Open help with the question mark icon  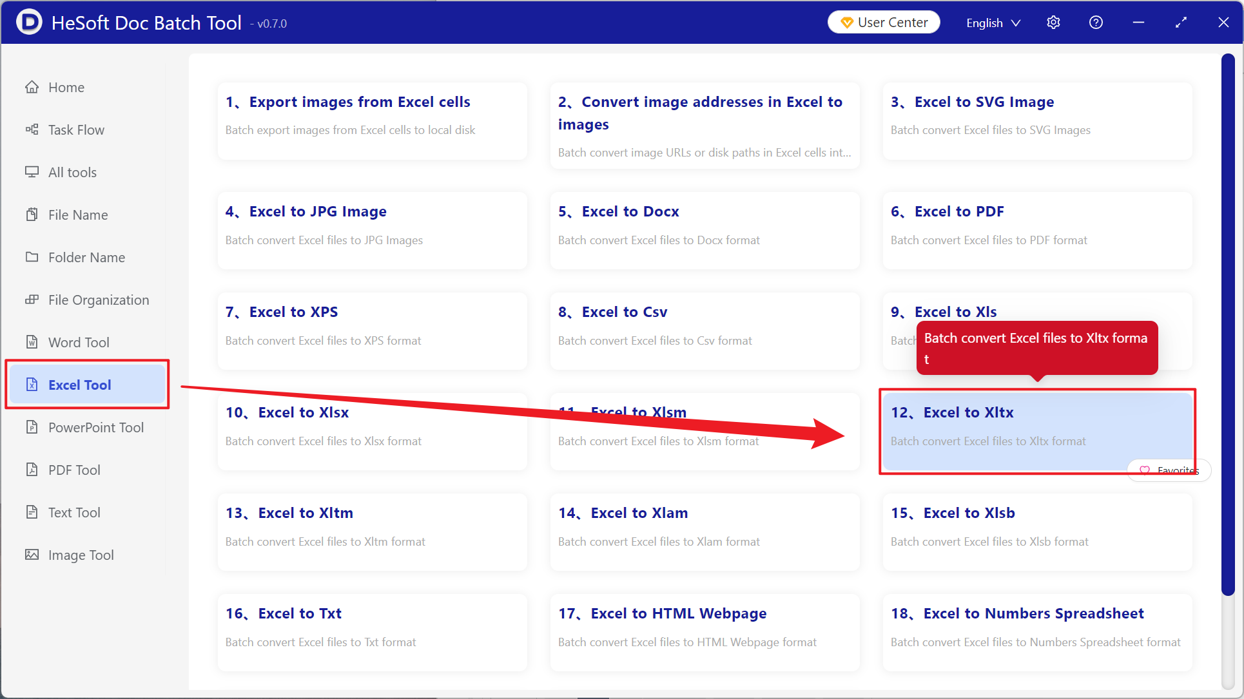(x=1096, y=23)
